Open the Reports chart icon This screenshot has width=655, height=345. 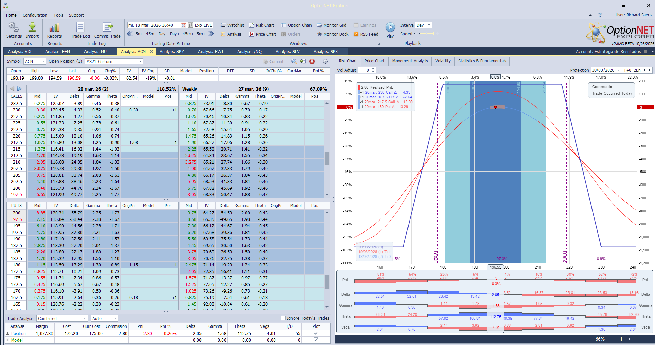tap(55, 27)
